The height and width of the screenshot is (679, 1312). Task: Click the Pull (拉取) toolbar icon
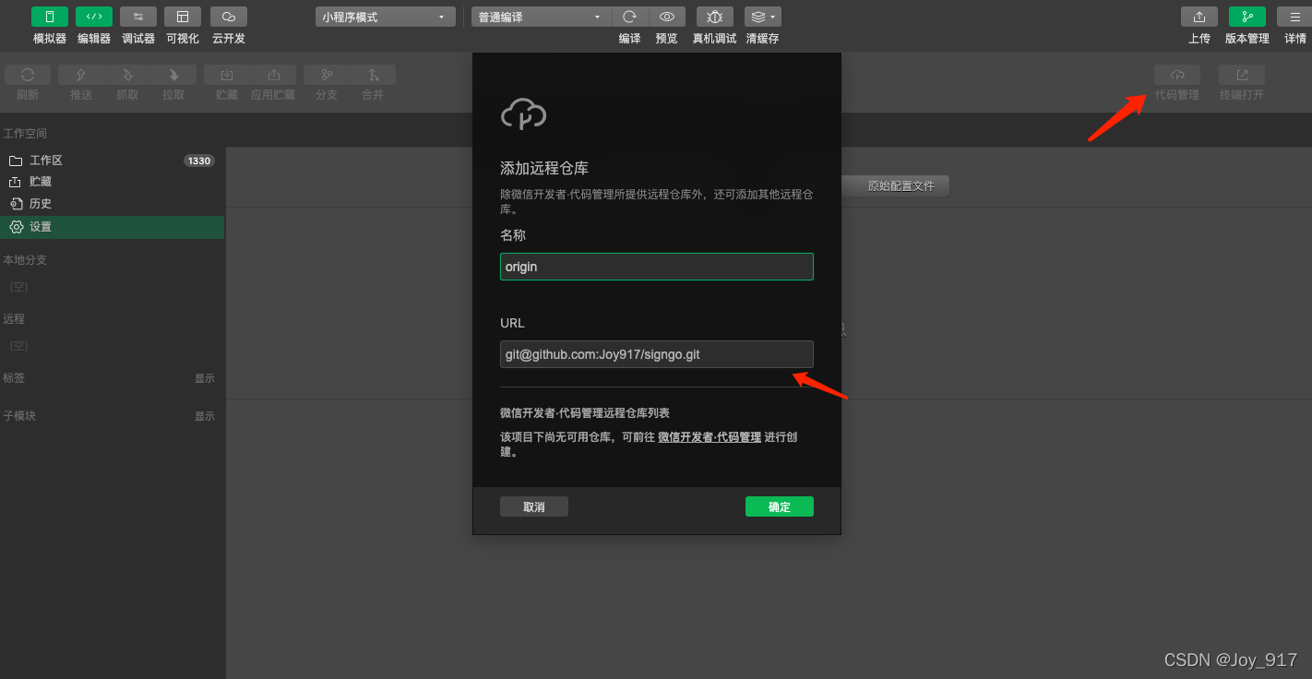coord(173,75)
